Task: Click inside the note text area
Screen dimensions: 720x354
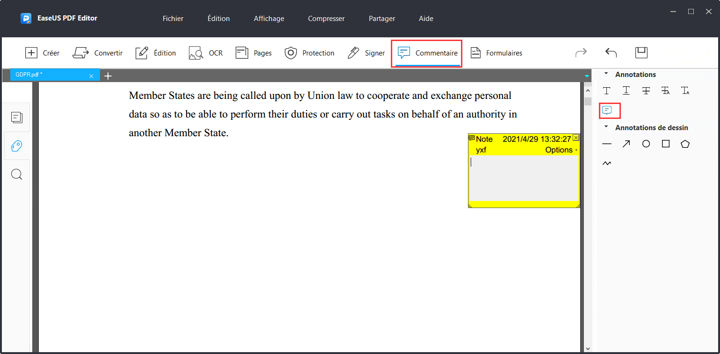Action: click(x=524, y=178)
